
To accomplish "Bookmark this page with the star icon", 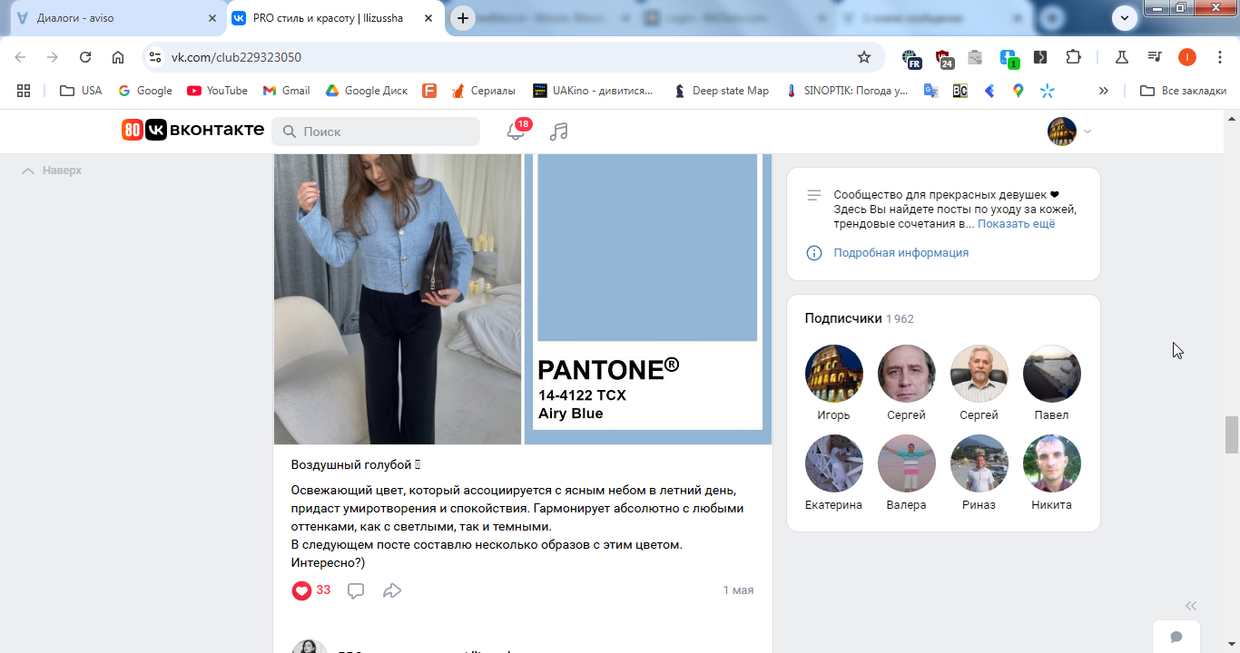I will click(864, 57).
